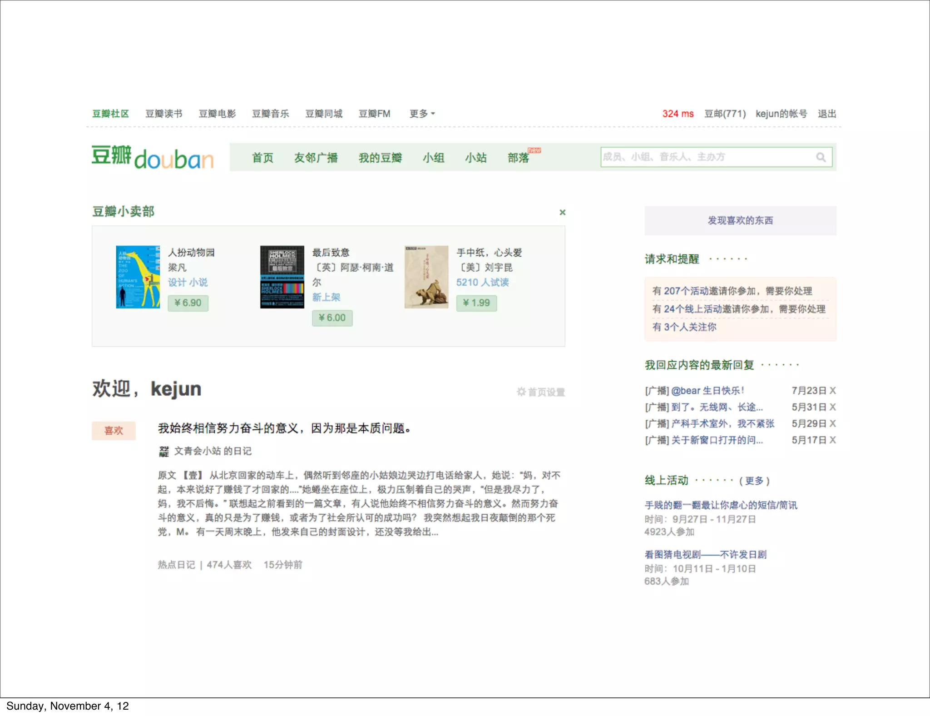Click the 发现喜欢的东西 button
Screen dimensions: 930x716
[740, 220]
